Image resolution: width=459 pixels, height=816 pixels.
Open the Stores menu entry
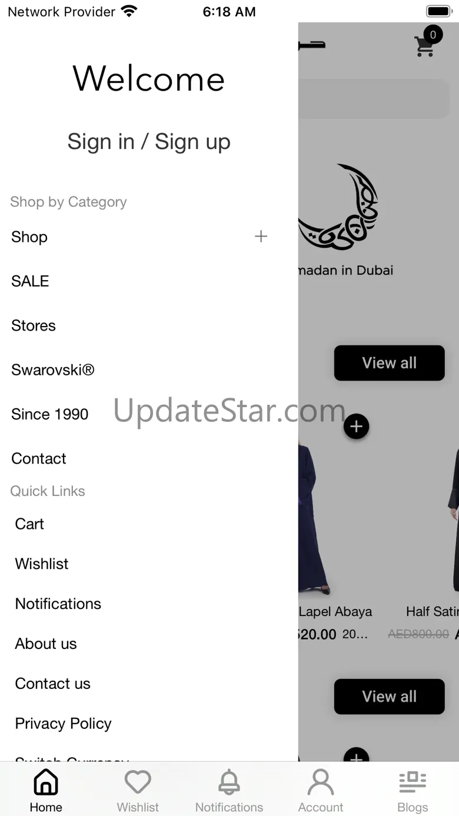pos(34,325)
